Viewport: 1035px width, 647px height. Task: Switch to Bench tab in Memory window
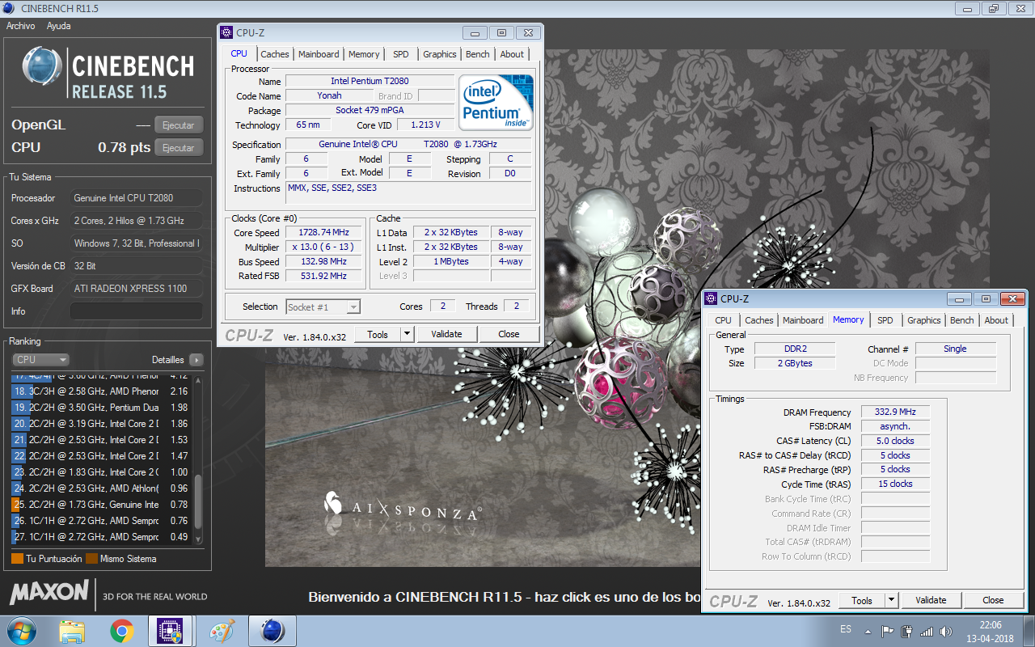click(x=962, y=320)
